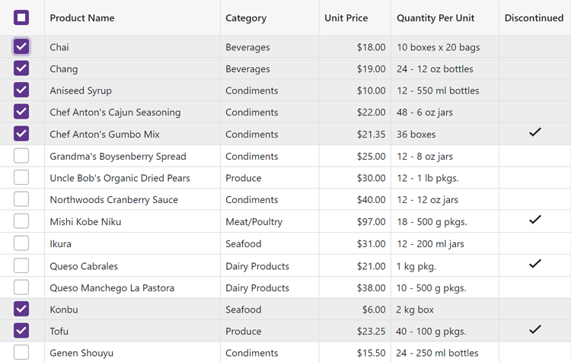Sort by Category column header
Screen dimensions: 571x362
click(246, 18)
